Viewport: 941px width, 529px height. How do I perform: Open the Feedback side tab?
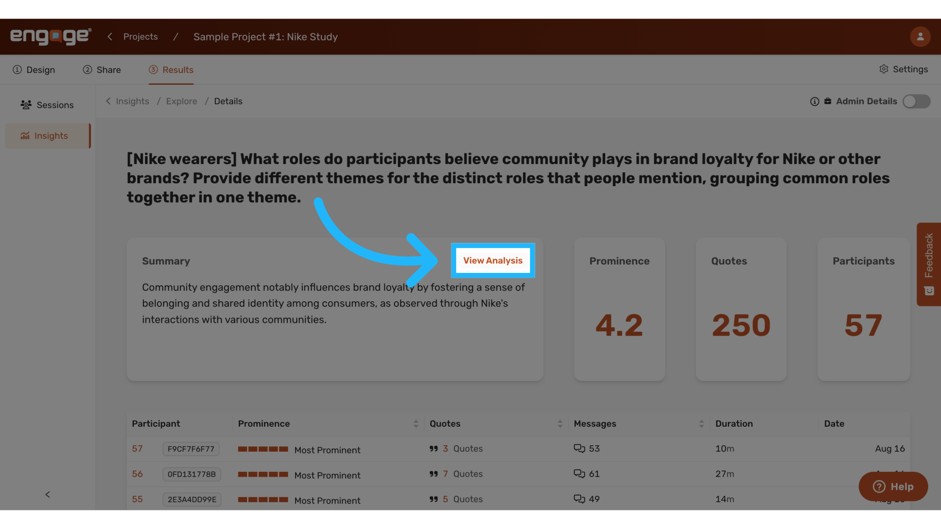[929, 264]
